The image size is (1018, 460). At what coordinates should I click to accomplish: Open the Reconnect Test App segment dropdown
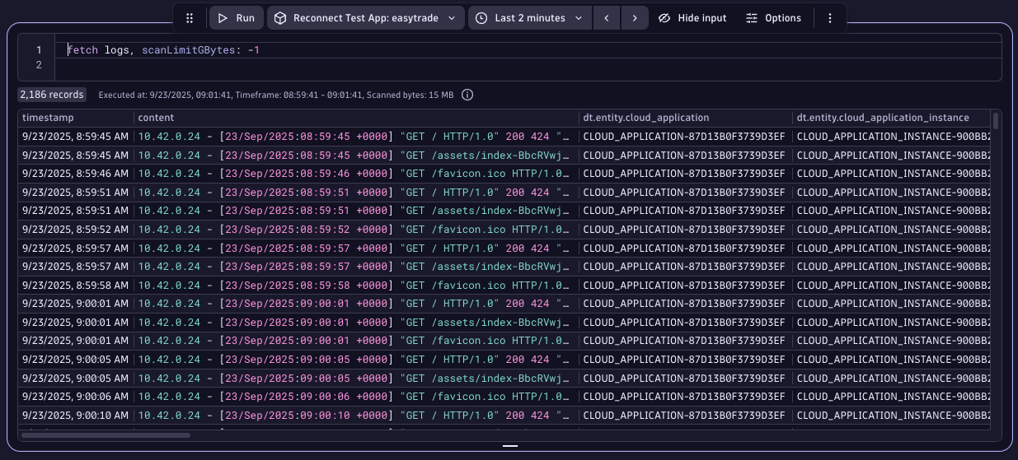click(x=365, y=18)
